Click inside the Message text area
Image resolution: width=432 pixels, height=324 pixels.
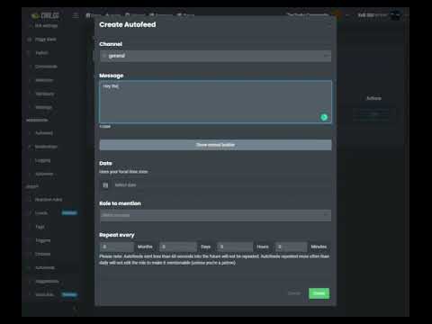click(215, 102)
